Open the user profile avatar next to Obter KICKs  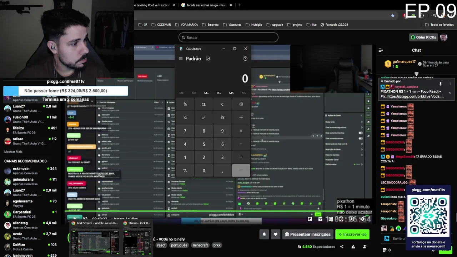coord(443,37)
